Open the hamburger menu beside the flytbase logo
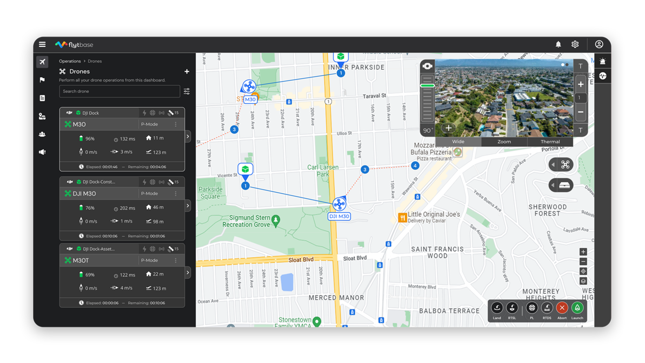This screenshot has width=645, height=363. tap(42, 44)
